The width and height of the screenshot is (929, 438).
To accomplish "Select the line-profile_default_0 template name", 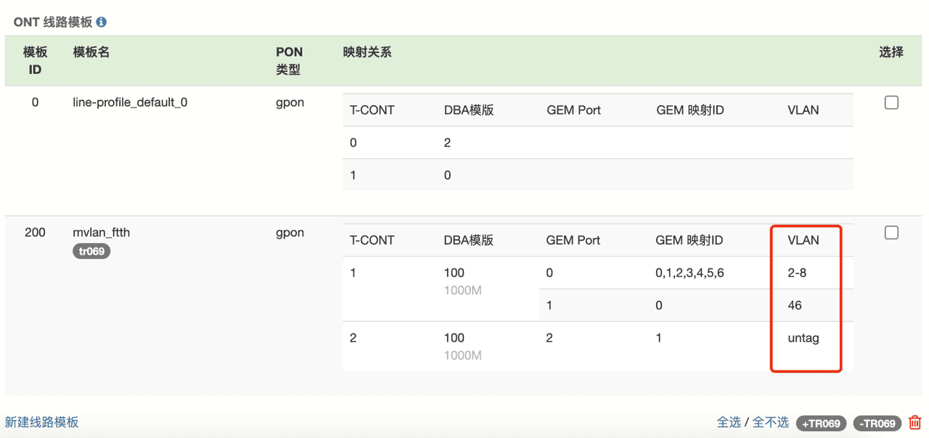I will [x=130, y=102].
